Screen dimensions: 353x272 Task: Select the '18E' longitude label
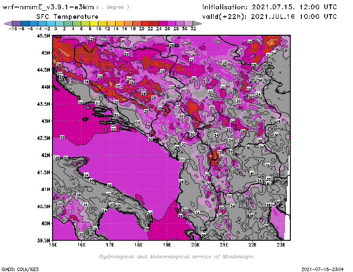[x=139, y=245]
